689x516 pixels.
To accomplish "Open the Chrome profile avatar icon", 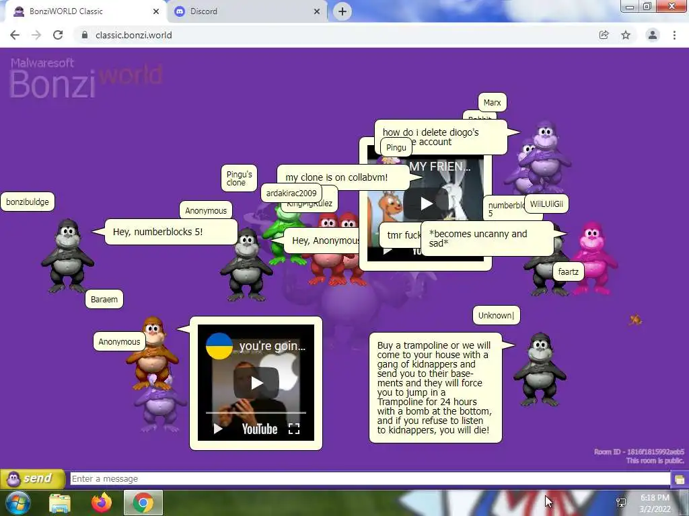I will point(653,35).
